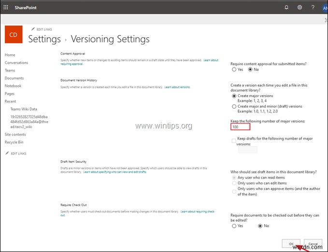Open the app launcher waffle icon
This screenshot has height=252, width=328.
click(6, 7)
